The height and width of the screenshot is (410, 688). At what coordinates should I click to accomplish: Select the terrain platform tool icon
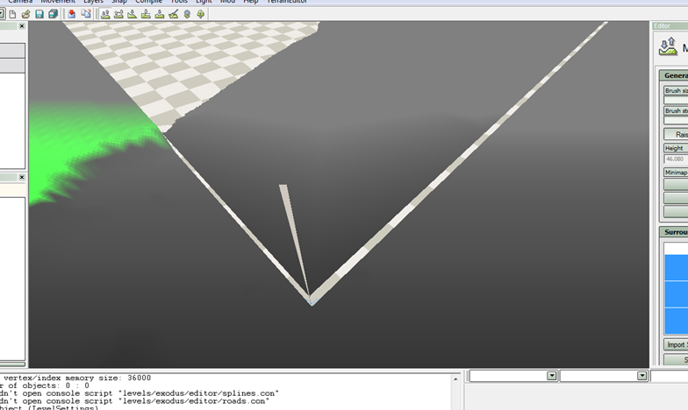[x=160, y=14]
